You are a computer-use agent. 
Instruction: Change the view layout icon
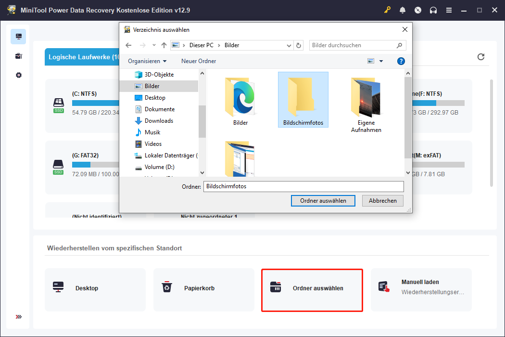371,61
